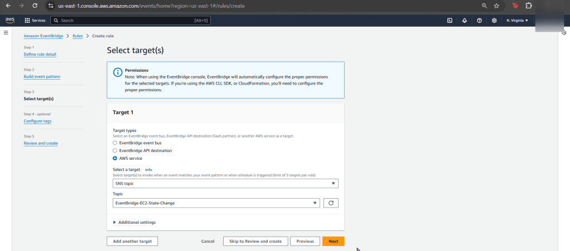
Task: Select the EventBridge event bus radio option
Action: [115, 143]
